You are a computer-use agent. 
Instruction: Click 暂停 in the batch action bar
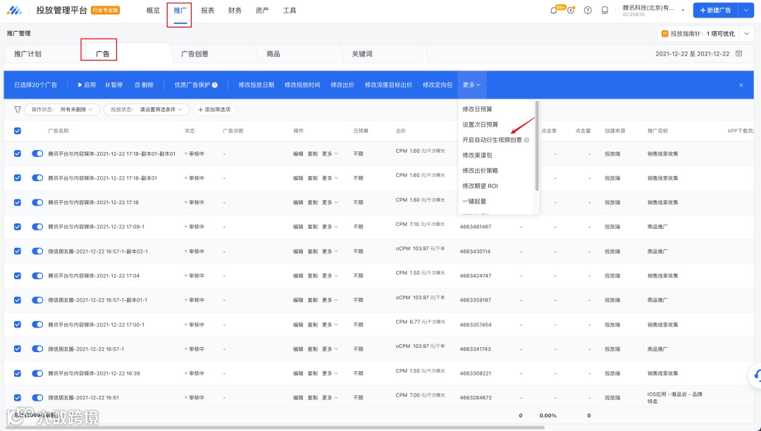(x=114, y=85)
